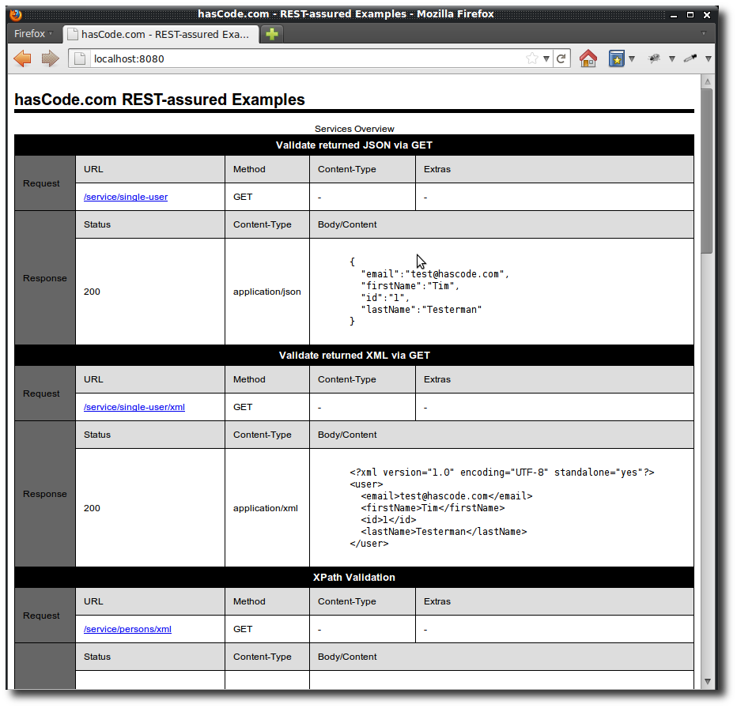The width and height of the screenshot is (737, 708).
Task: Click the page favicon in the address bar
Action: 78,58
